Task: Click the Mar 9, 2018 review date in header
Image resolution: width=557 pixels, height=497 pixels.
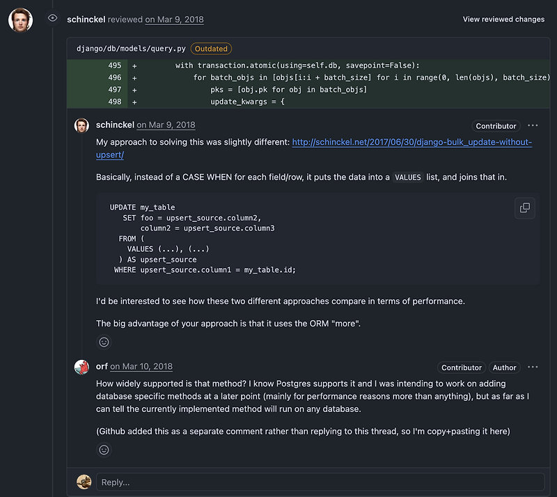Action: pos(174,19)
